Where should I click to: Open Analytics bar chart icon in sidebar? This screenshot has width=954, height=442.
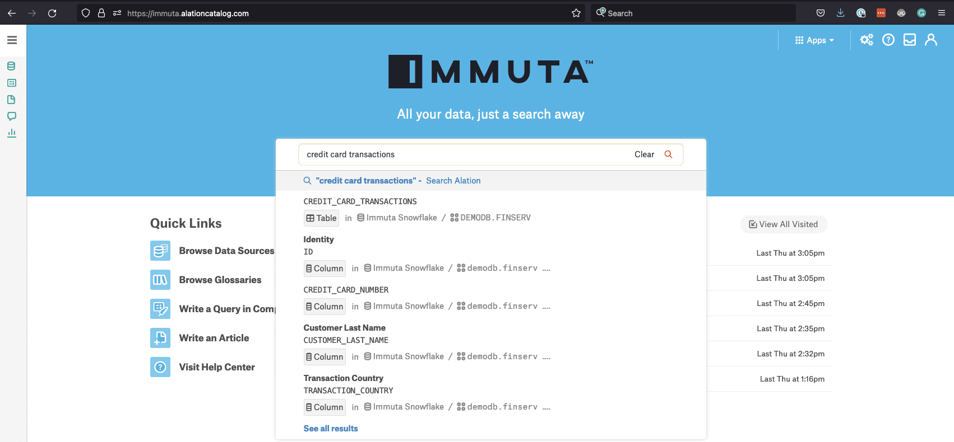click(11, 133)
